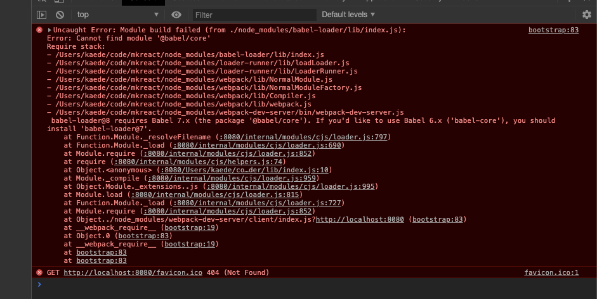
Task: Select the "404 (Not Found)" text
Action: click(x=238, y=272)
